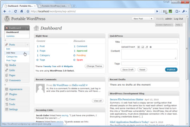Open Post Tags under Posts
Viewport: 190px width, 127px height.
coord(11,60)
